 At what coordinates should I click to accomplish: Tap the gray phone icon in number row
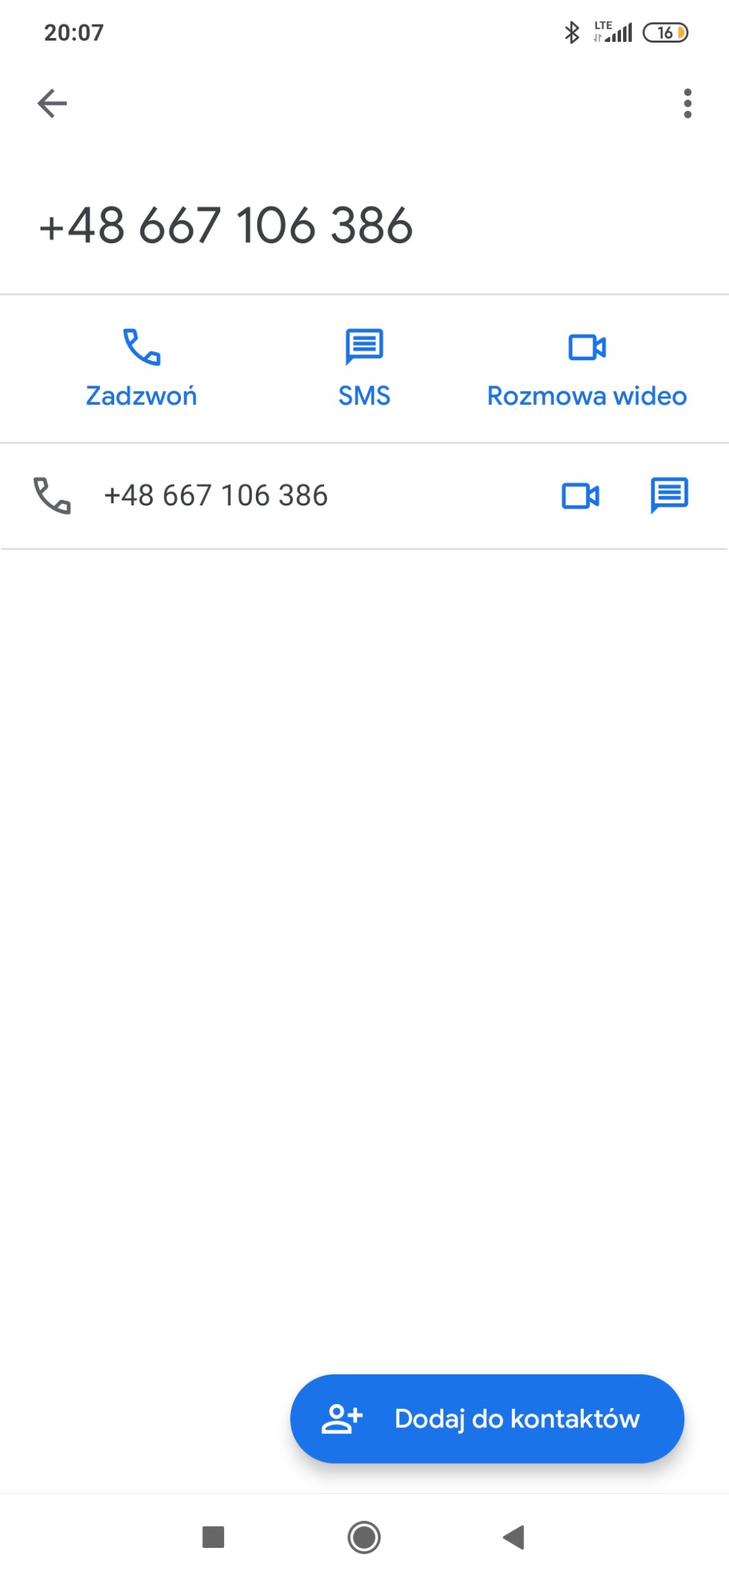click(x=52, y=496)
